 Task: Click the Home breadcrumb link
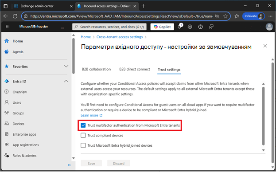86,37
